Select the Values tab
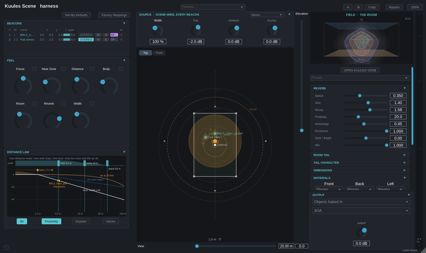 (110, 221)
